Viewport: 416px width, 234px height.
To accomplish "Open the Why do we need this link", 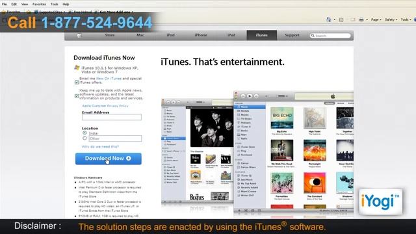I will (100, 147).
